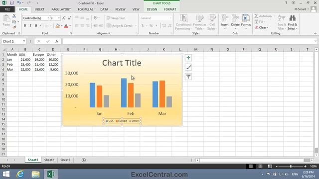Open Chart Tools DESIGN tab

(152, 9)
